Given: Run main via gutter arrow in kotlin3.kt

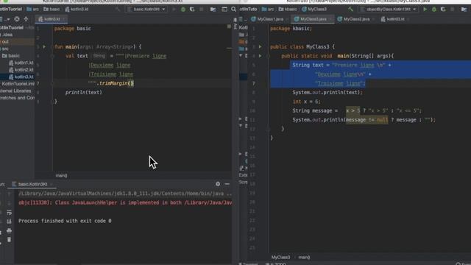Looking at the screenshot, I should point(44,47).
